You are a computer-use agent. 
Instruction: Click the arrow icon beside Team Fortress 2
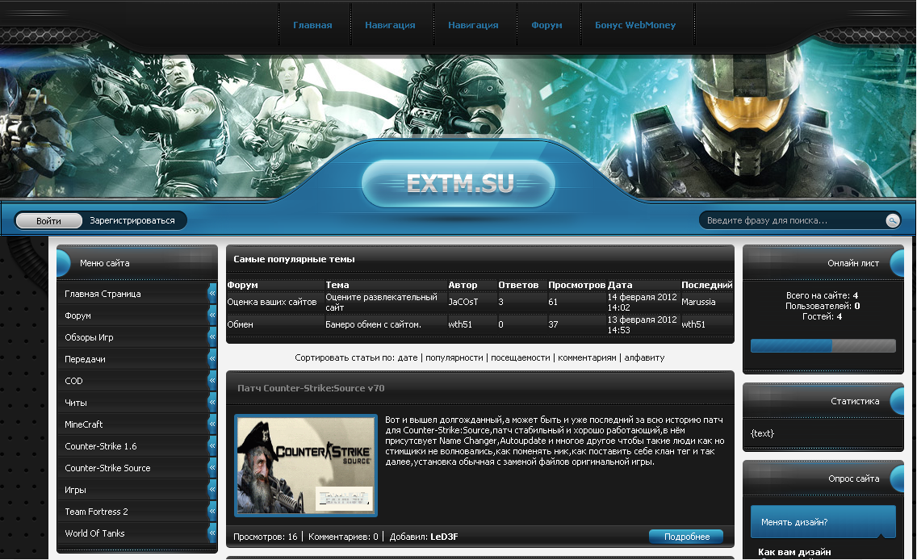(212, 511)
